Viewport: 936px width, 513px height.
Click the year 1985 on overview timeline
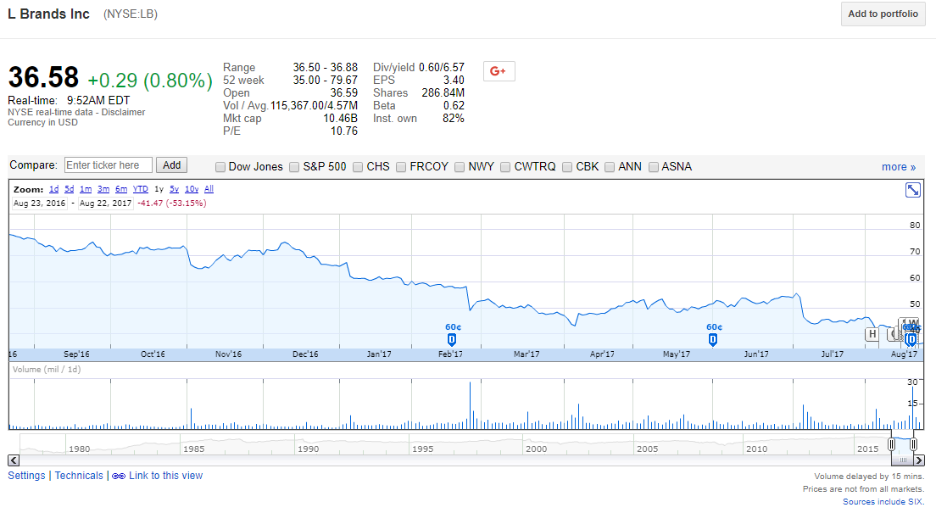coord(193,449)
